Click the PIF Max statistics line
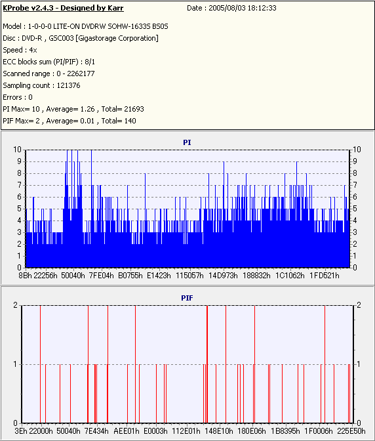Viewport: 375px width, 441px height. 69,121
